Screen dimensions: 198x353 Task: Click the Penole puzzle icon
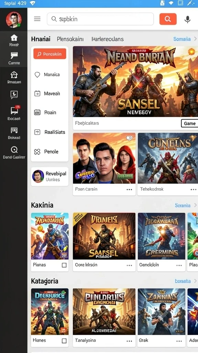click(x=37, y=152)
